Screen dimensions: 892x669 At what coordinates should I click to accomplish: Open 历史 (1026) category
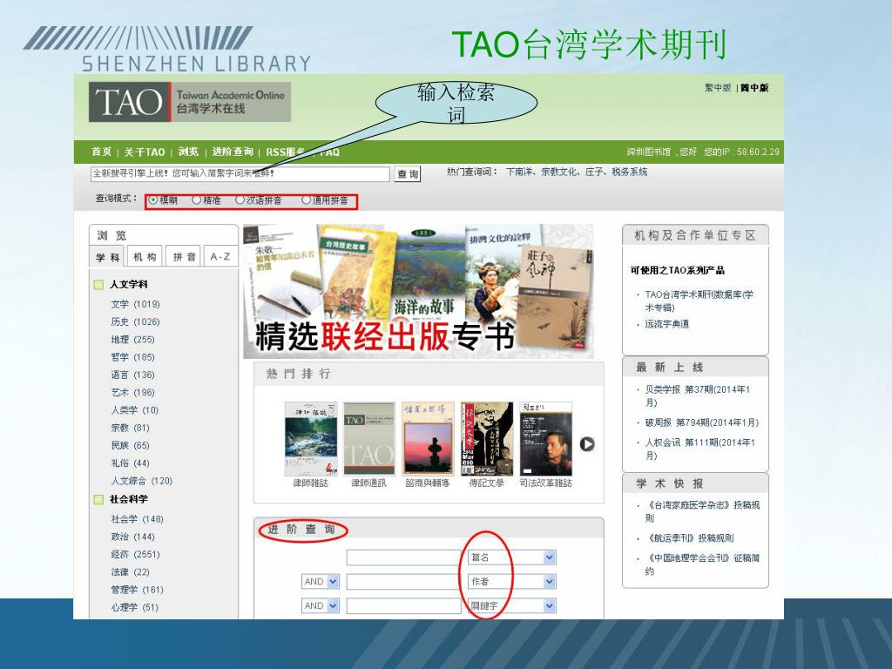coord(135,322)
